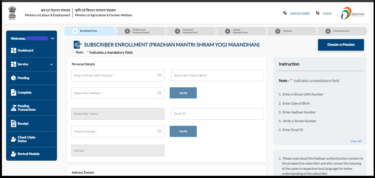Focus the e-Shram UAN Number field
Viewport: 375px width, 178px height.
118,75
